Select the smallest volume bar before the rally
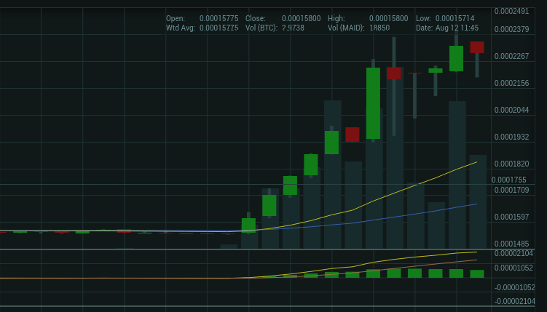Screen dimensions: 547x312 pos(229,247)
